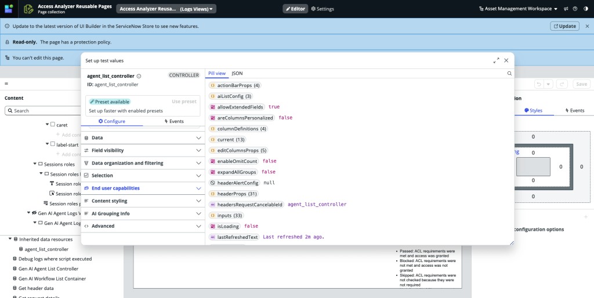Select Gen AI Workflow List Container resource

point(52,279)
